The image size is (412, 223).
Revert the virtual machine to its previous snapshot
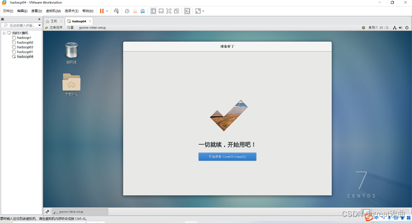tap(135, 11)
